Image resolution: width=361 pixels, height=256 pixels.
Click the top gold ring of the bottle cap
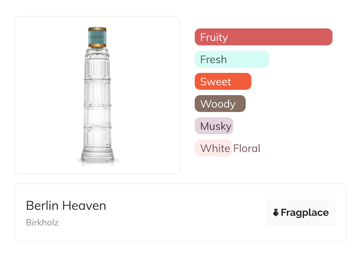coord(97,29)
